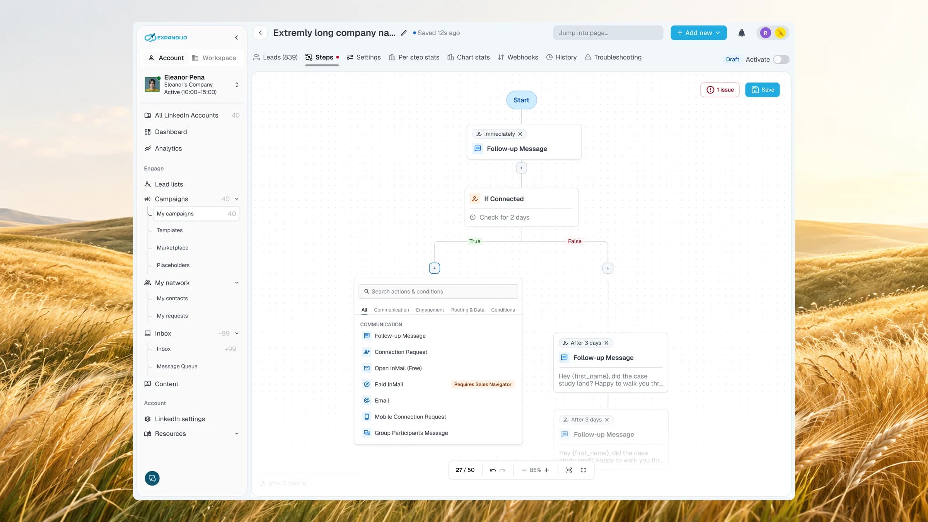Edit campaign name with the pencil icon
The image size is (928, 522).
404,33
